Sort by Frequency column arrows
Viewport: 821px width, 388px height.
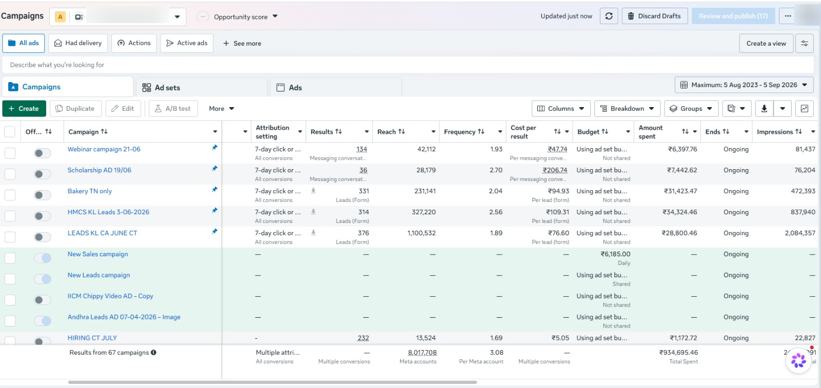tap(481, 132)
